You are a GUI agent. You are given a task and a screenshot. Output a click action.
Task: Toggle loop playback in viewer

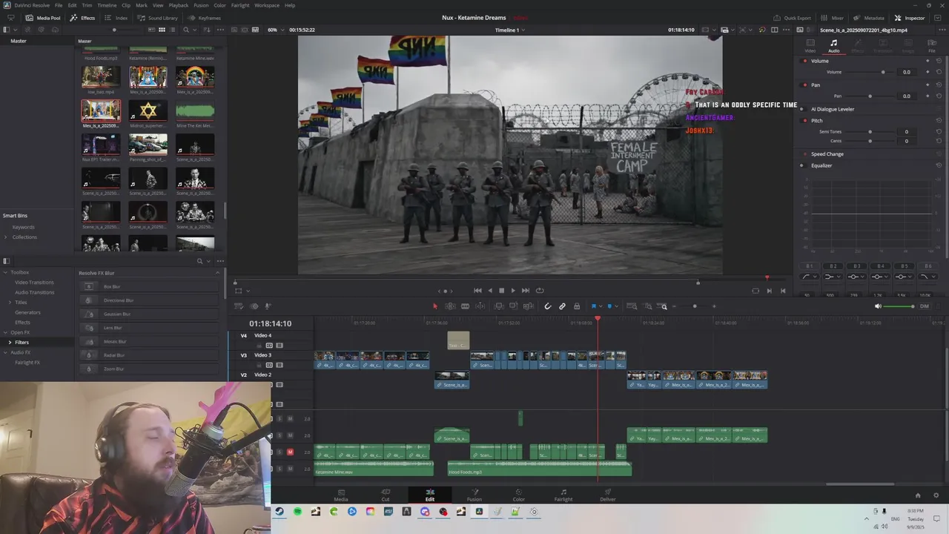[540, 291]
